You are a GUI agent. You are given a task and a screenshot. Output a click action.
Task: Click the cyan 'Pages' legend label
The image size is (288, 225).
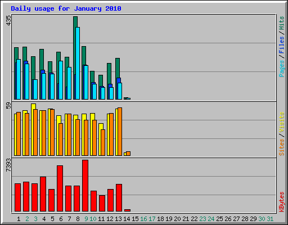click(x=282, y=69)
